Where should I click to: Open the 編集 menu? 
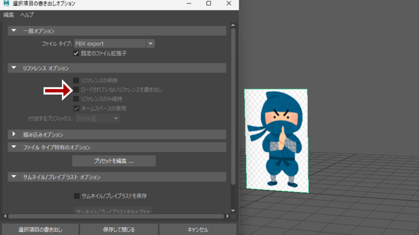click(x=9, y=15)
